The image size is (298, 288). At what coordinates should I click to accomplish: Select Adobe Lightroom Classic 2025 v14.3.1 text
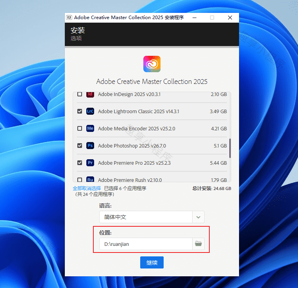point(138,112)
